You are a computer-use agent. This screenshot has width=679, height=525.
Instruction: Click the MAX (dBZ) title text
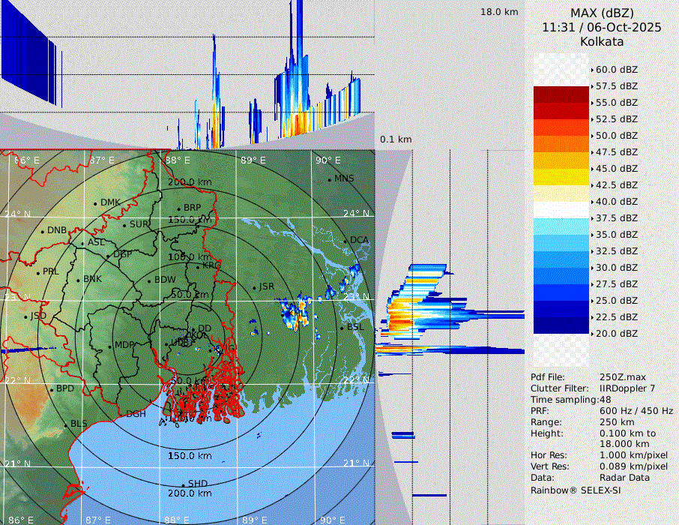point(601,13)
